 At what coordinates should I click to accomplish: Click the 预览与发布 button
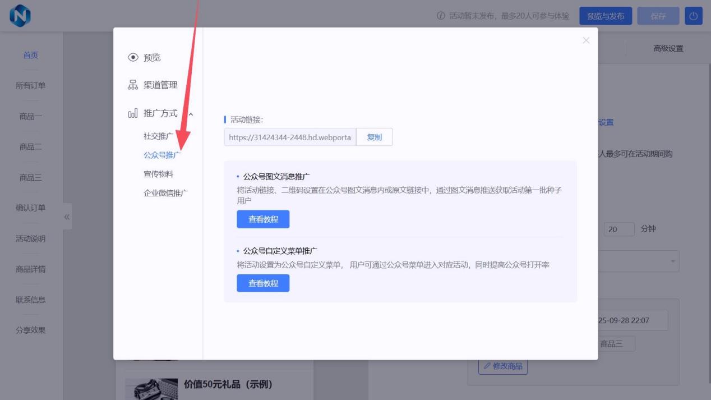(605, 16)
